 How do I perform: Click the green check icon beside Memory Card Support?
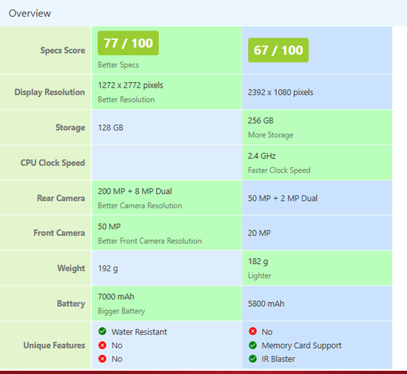coord(253,345)
